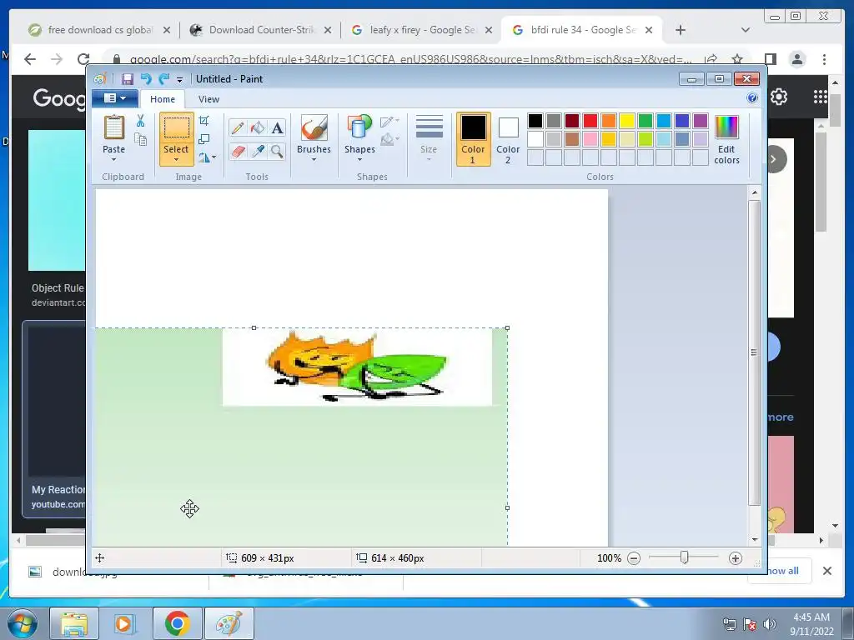Open Chrome tab search chevron
The image size is (854, 640).
pos(745,30)
